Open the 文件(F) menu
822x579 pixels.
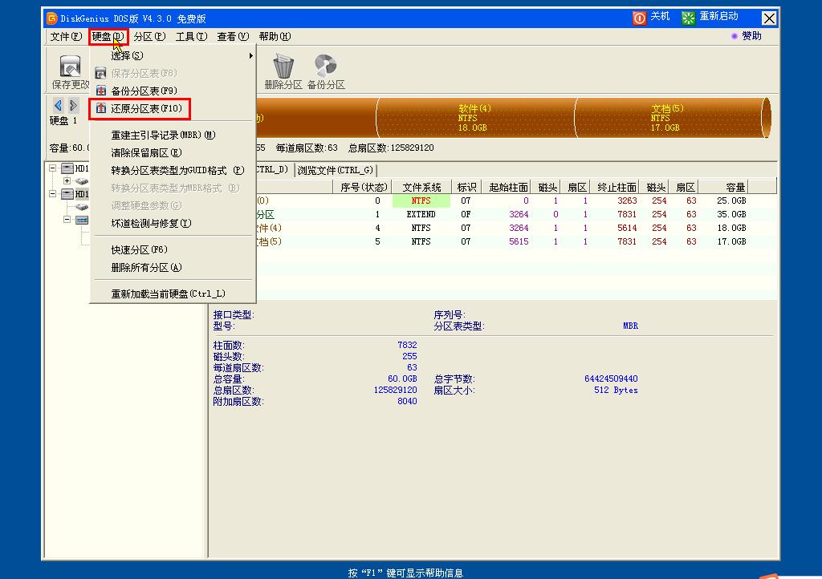66,36
